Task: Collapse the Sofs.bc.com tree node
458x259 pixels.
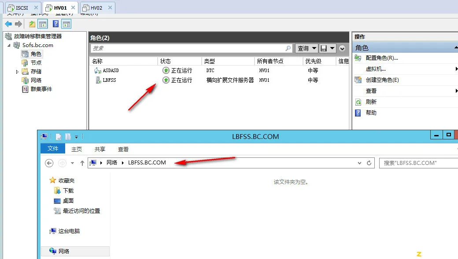Action: (9, 45)
